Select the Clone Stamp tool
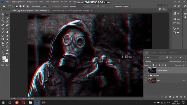This screenshot has height=105, width=187. (x=7, y=32)
